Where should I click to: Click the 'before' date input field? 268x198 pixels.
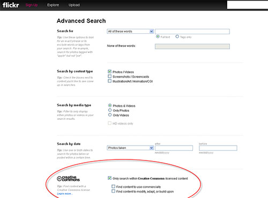coord(218,148)
